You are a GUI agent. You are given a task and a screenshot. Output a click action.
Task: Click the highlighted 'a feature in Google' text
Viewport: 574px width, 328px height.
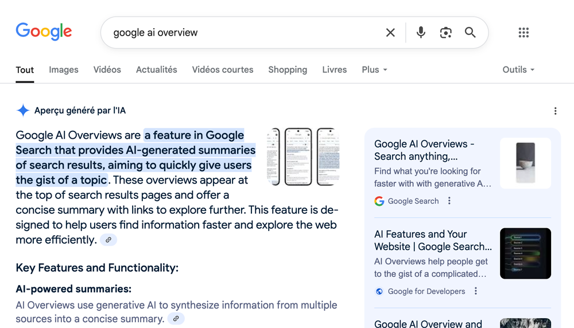pos(193,135)
